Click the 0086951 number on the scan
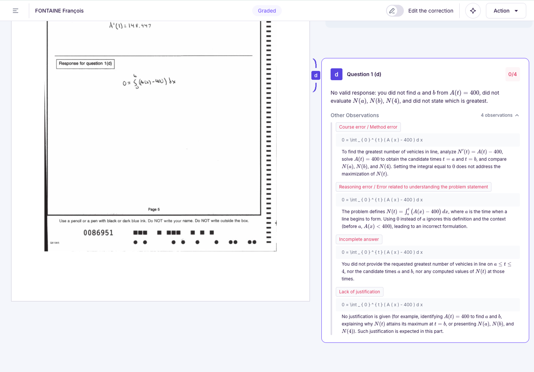534x372 pixels. 98,233
